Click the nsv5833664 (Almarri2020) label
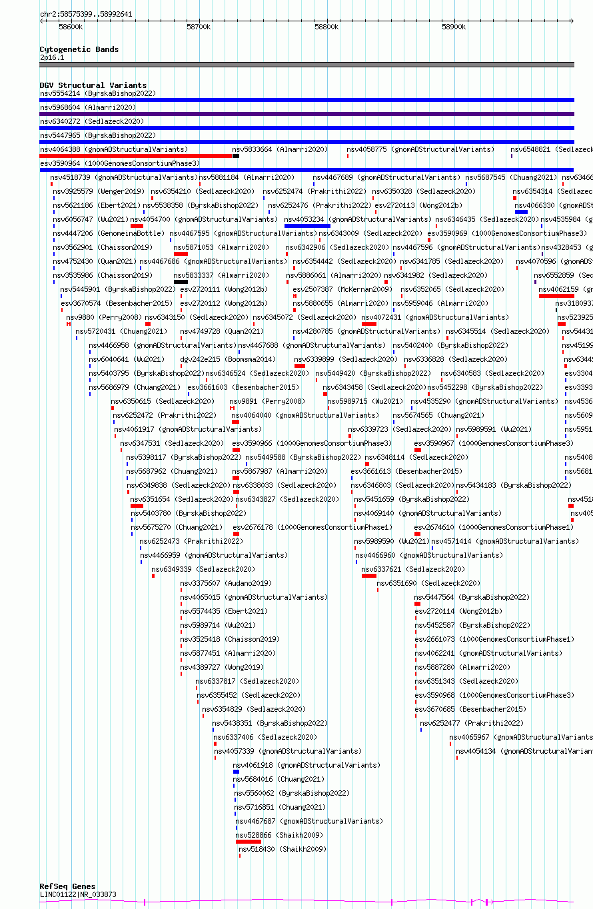 pyautogui.click(x=280, y=149)
